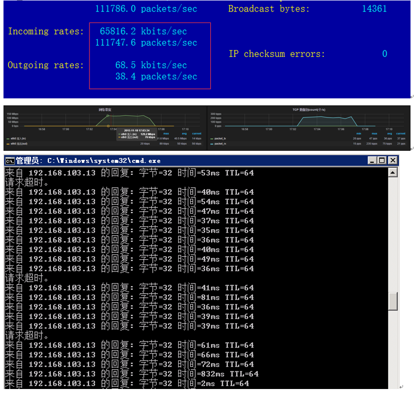Click the green eth0 in series color swatch
The image size is (414, 394).
8,138
